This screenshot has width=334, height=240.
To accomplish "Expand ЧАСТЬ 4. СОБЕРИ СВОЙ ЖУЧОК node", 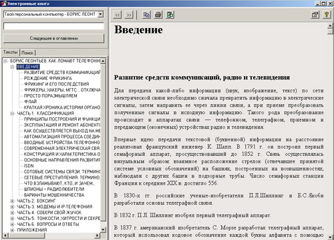I will click(13, 213).
